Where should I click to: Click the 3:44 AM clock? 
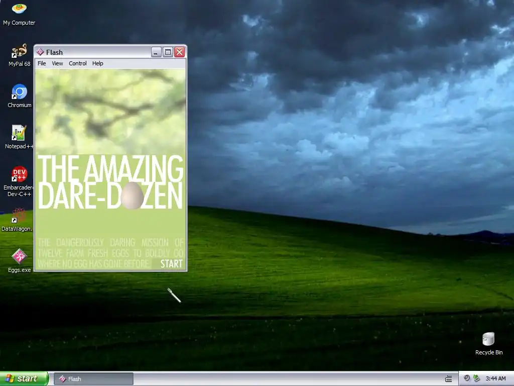[495, 378]
